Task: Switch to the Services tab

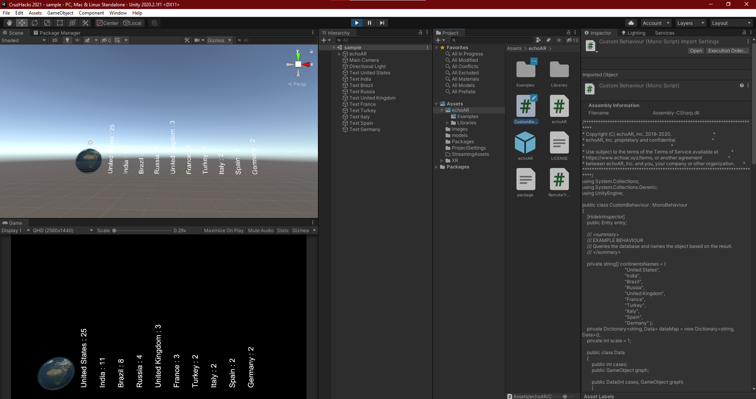Action: (665, 33)
